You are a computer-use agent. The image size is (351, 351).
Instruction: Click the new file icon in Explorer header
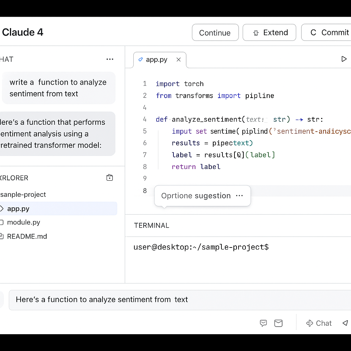[109, 178]
